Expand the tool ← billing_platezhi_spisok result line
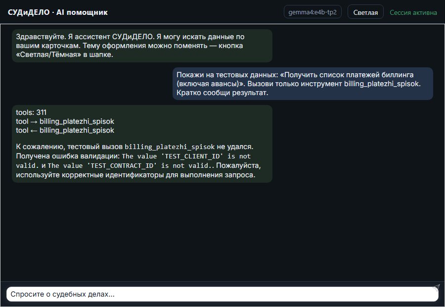Image resolution: width=445 pixels, height=307 pixels. coord(65,130)
